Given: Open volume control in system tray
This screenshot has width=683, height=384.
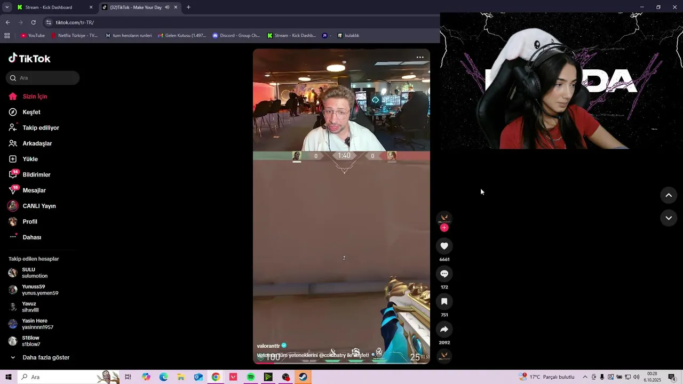Looking at the screenshot, I should tap(636, 377).
